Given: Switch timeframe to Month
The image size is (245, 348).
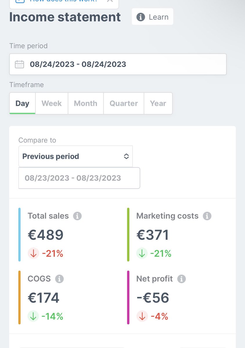Looking at the screenshot, I should tap(86, 104).
